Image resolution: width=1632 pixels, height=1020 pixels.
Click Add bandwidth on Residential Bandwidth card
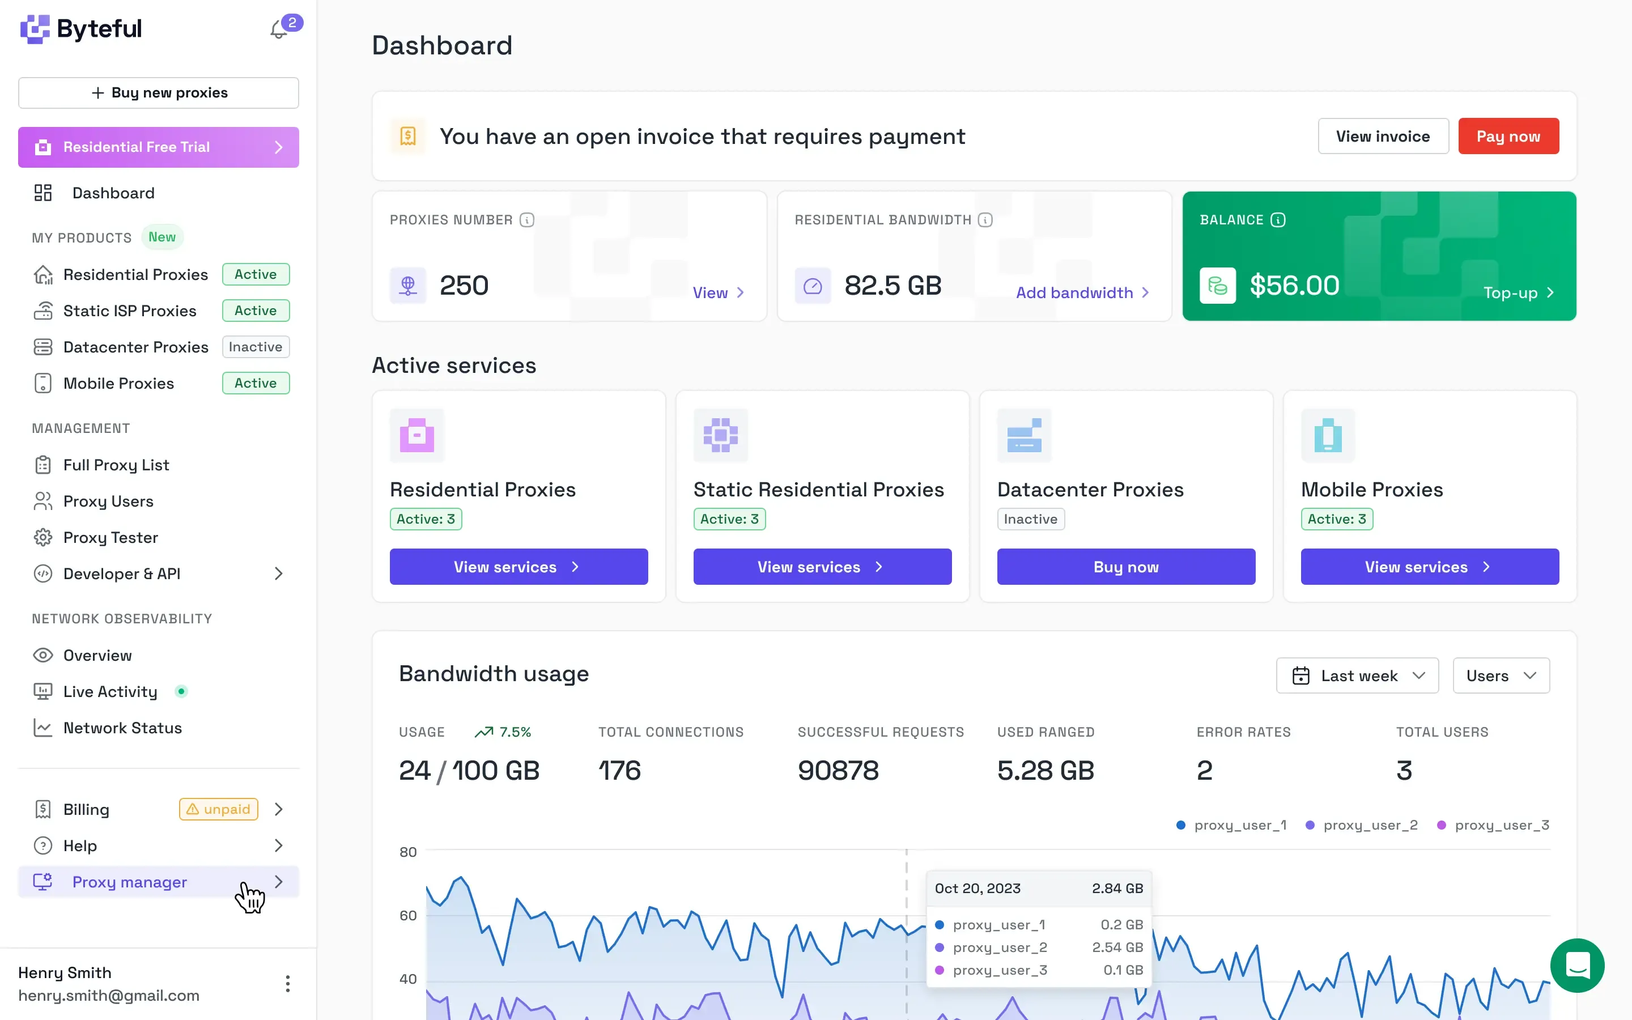click(x=1075, y=293)
